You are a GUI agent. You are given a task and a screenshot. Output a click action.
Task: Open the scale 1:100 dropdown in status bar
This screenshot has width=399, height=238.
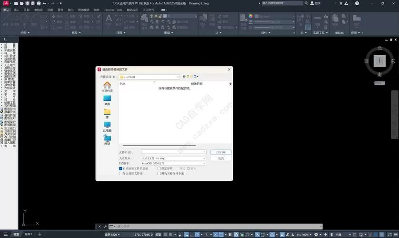point(112,235)
